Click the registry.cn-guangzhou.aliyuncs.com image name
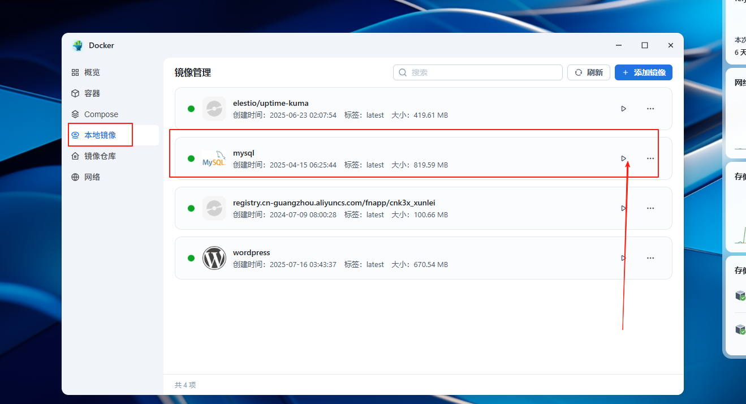This screenshot has width=746, height=404. click(x=334, y=203)
